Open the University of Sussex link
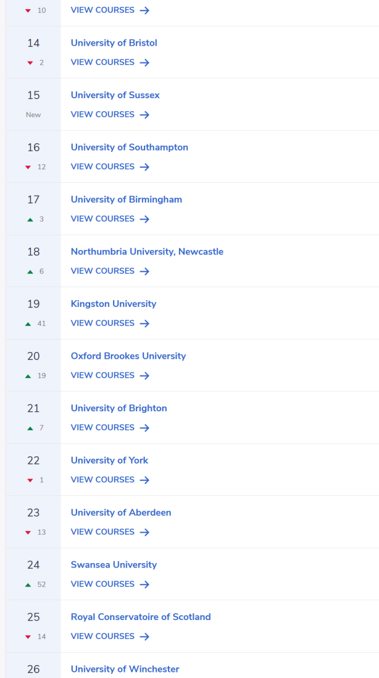 [x=115, y=95]
